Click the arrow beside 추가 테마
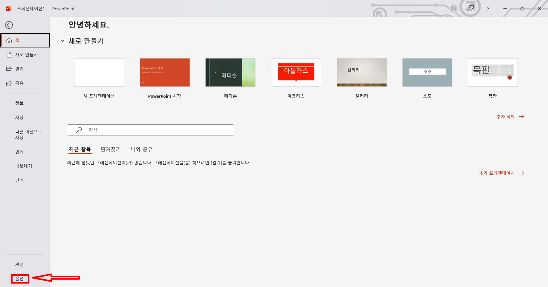Image resolution: width=548 pixels, height=287 pixels. pyautogui.click(x=521, y=117)
